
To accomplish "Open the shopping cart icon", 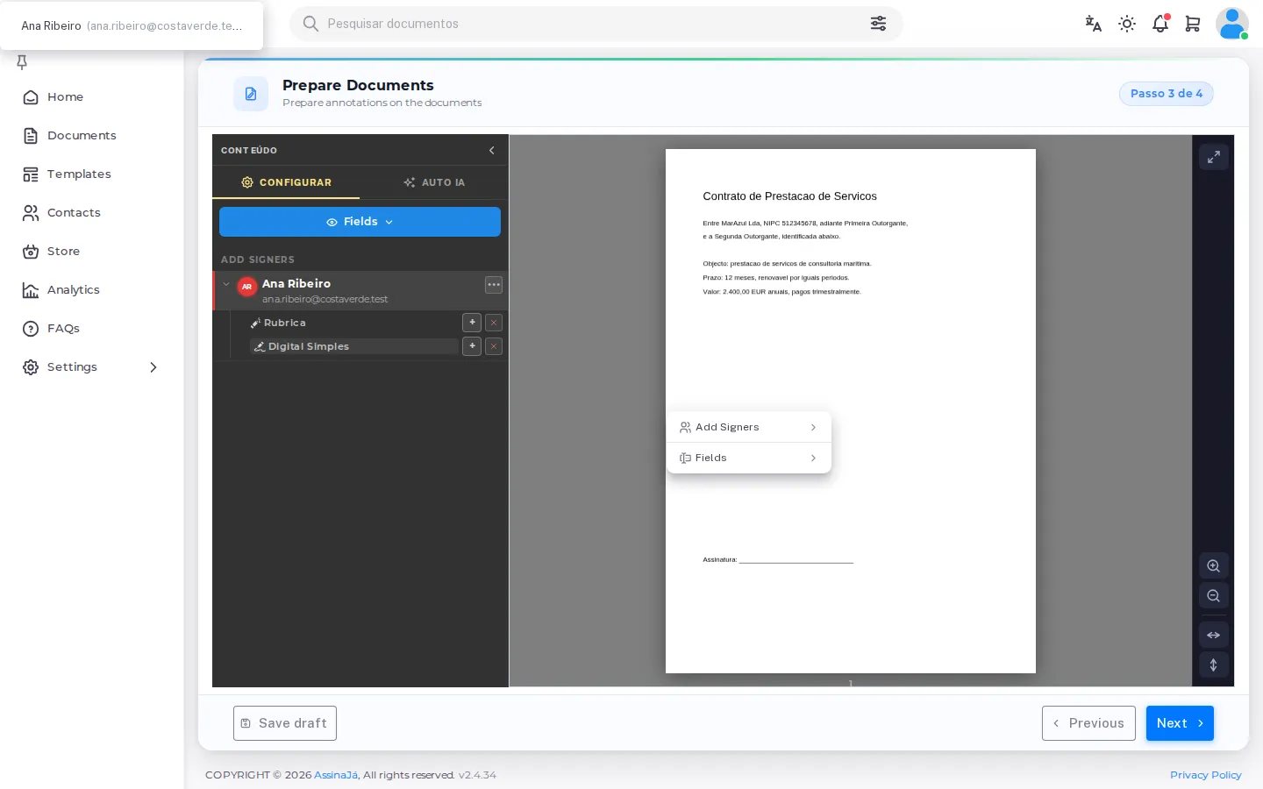I will 1193,24.
